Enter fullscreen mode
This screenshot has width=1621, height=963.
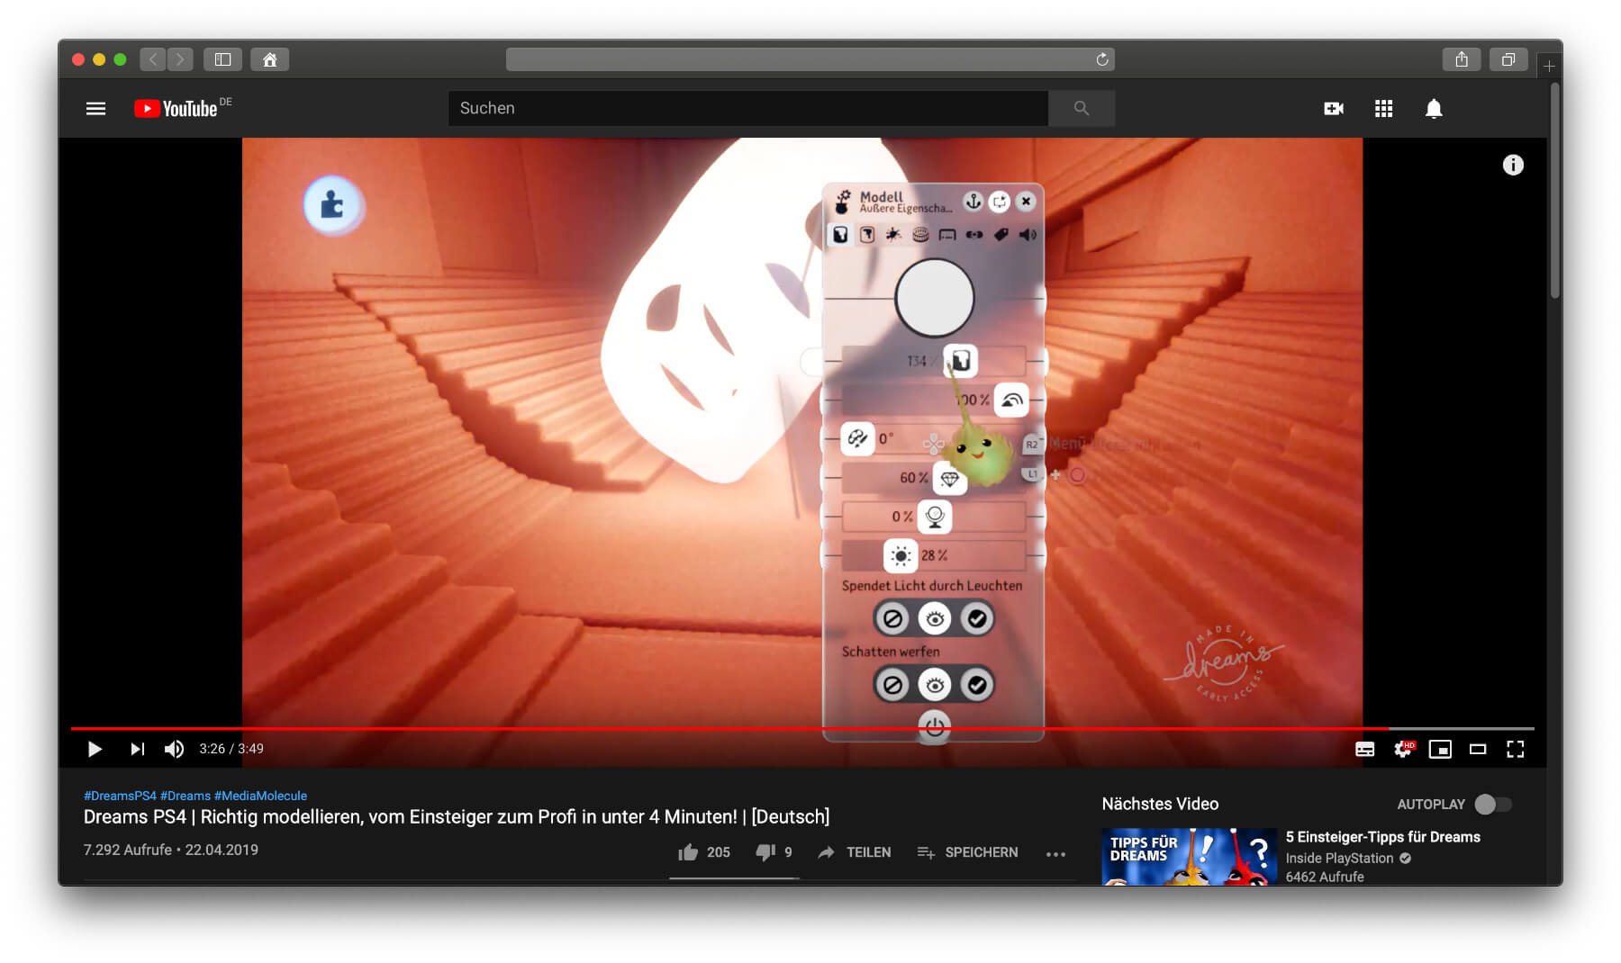[x=1516, y=749]
